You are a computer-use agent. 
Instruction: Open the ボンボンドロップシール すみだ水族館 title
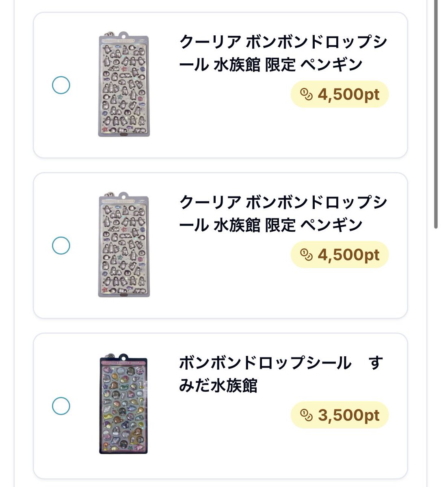(x=281, y=374)
